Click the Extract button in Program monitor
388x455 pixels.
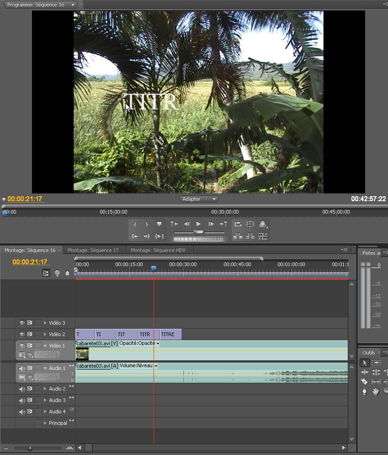250,236
